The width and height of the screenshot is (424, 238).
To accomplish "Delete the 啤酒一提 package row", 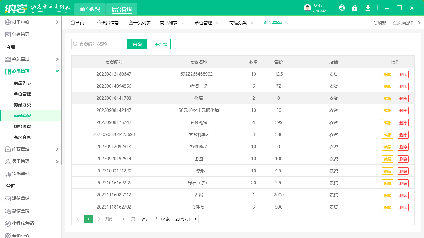I will pos(403,86).
